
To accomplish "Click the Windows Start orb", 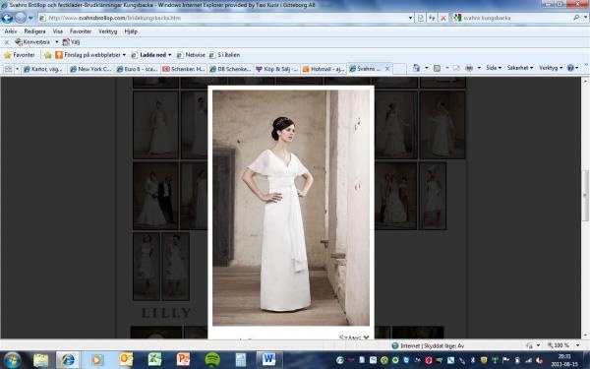I will [13, 359].
